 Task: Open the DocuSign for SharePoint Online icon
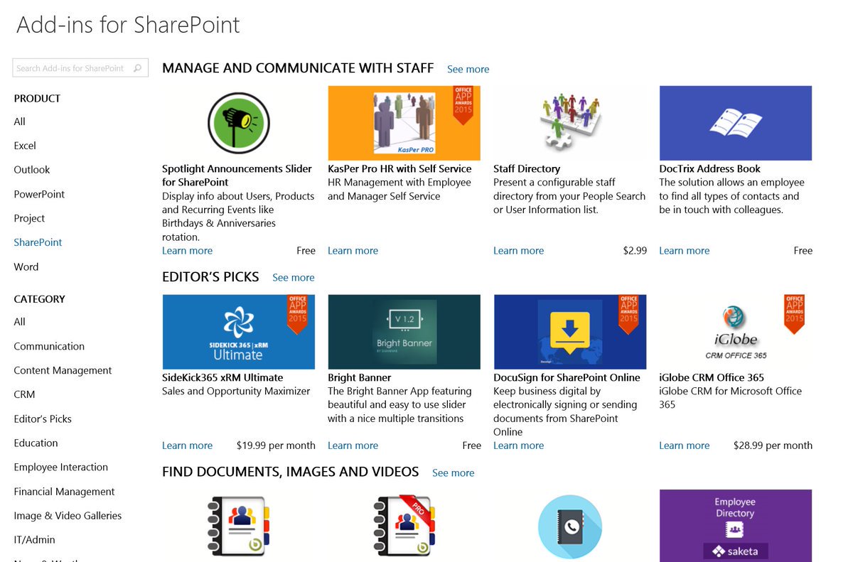[569, 332]
